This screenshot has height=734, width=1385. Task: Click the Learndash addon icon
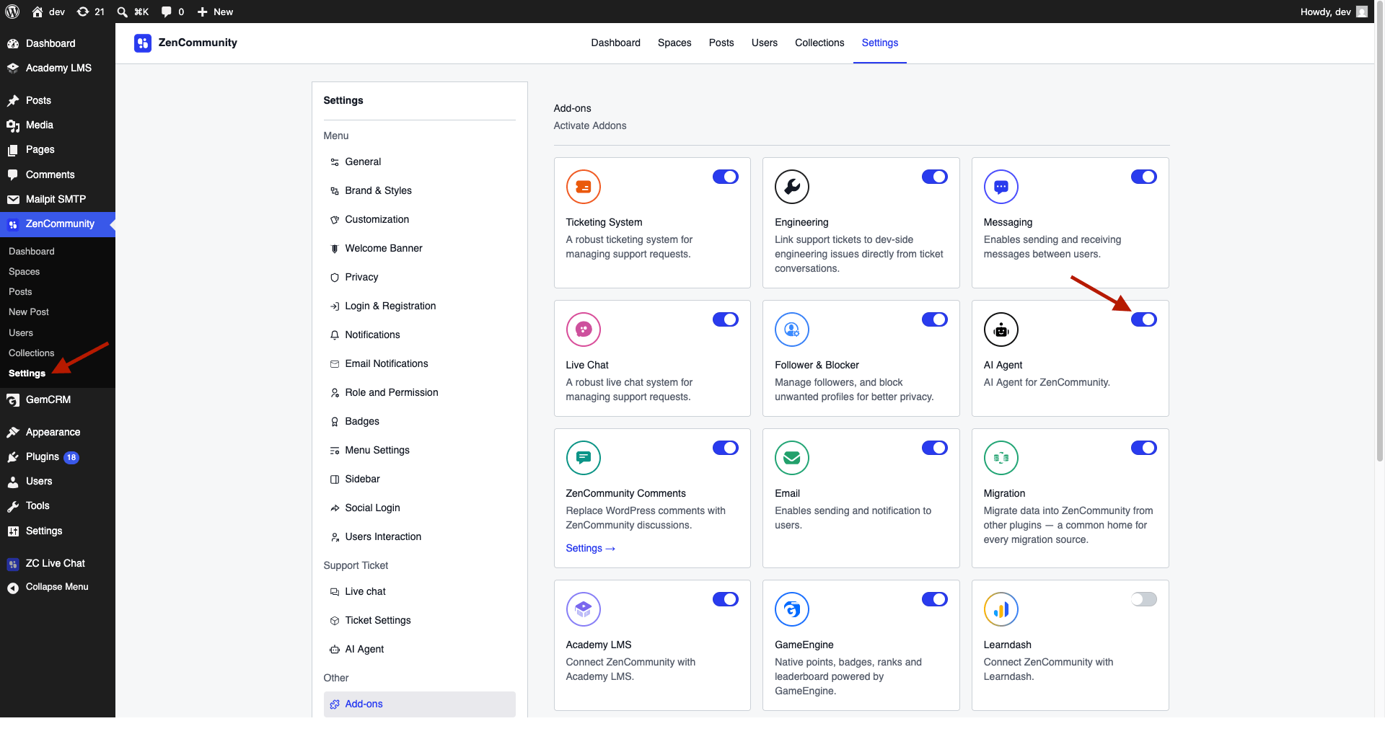point(1001,609)
